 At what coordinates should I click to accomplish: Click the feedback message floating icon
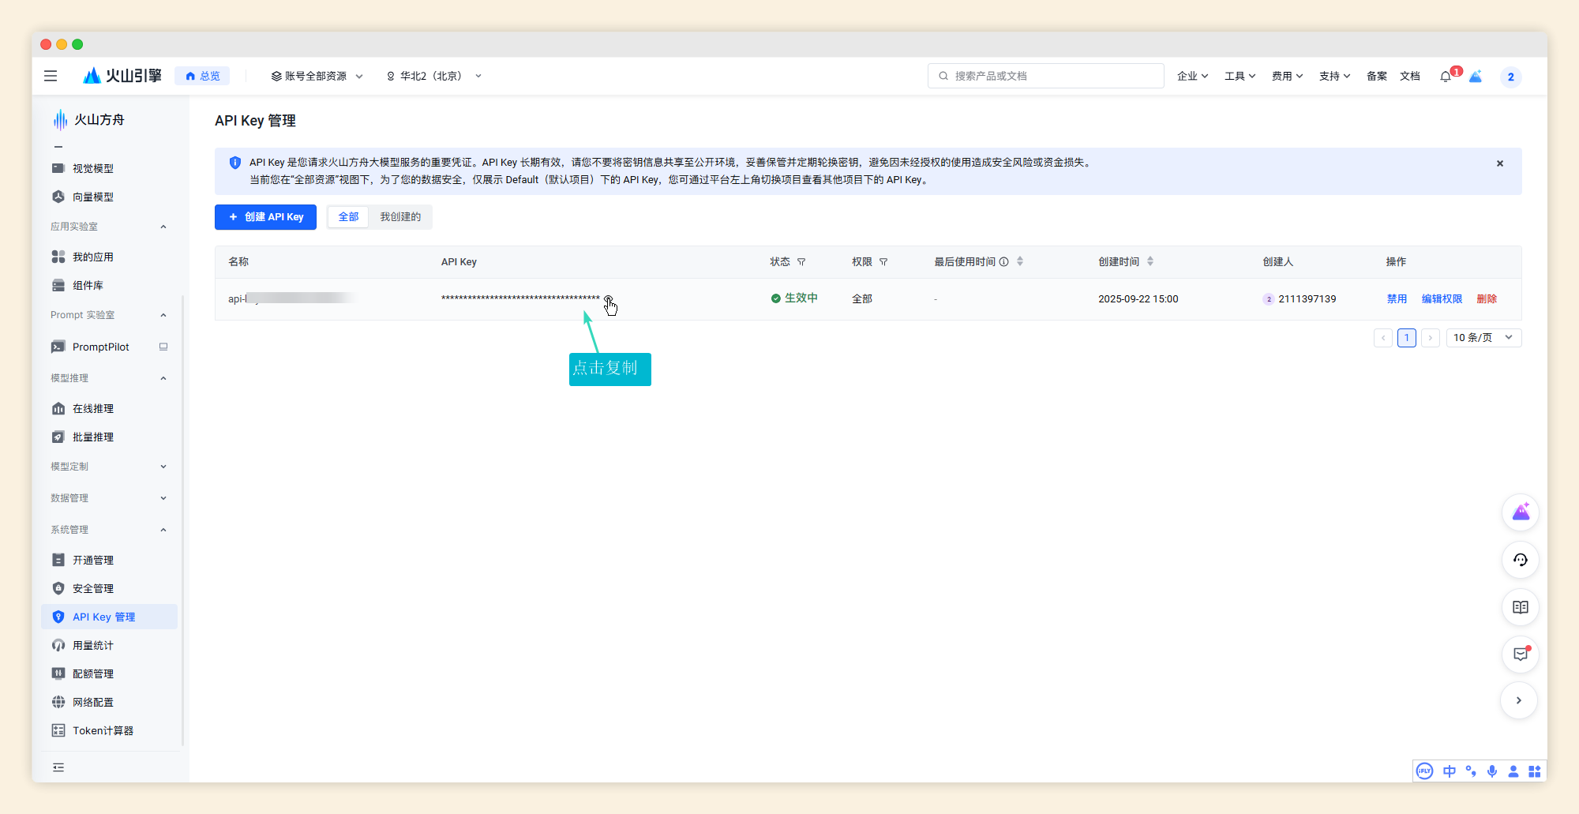1520,654
